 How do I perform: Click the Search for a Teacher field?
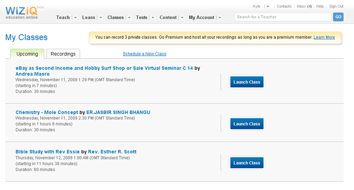(x=283, y=17)
